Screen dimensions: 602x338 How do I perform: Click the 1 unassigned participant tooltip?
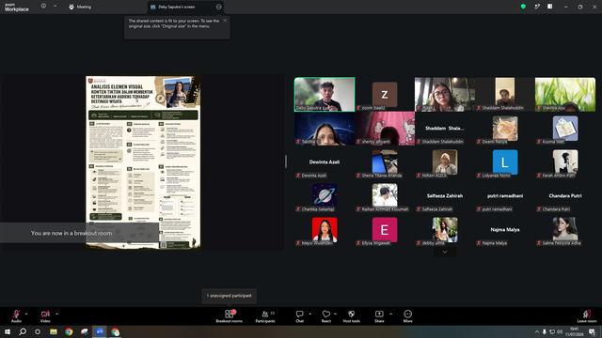click(230, 296)
